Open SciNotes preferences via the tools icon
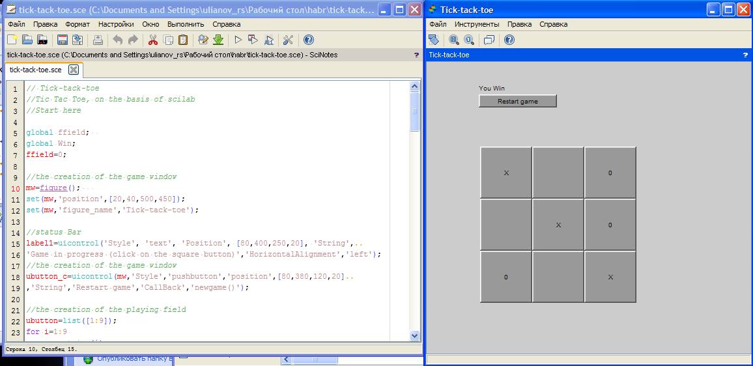The image size is (753, 366). click(x=288, y=39)
